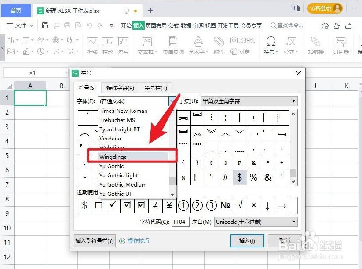Click inside the 字符代码 input field
Viewport: 362px width, 269px height.
(179, 222)
